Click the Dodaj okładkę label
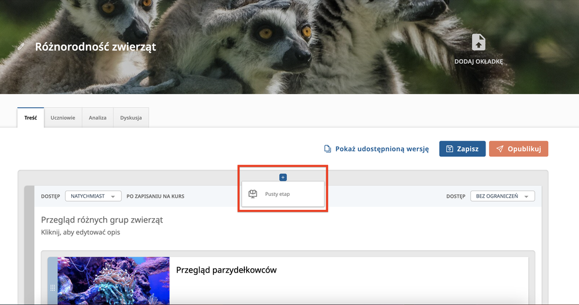 click(x=478, y=61)
